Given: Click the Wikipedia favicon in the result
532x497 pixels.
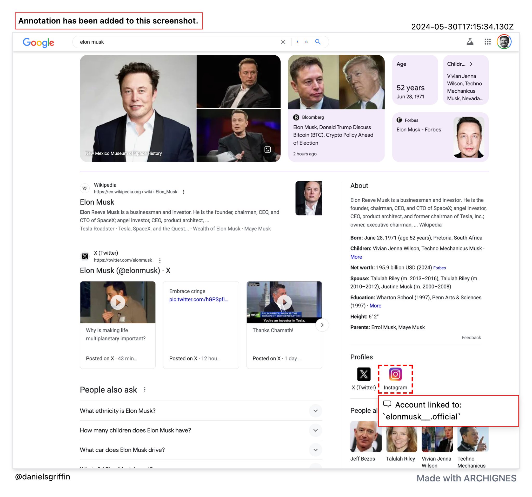Looking at the screenshot, I should click(85, 188).
